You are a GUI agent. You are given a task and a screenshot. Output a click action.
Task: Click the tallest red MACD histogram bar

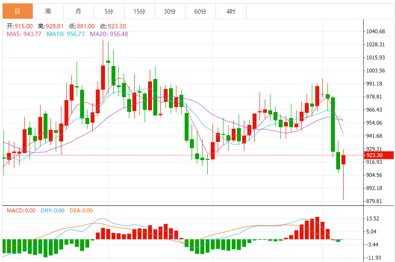point(317,228)
